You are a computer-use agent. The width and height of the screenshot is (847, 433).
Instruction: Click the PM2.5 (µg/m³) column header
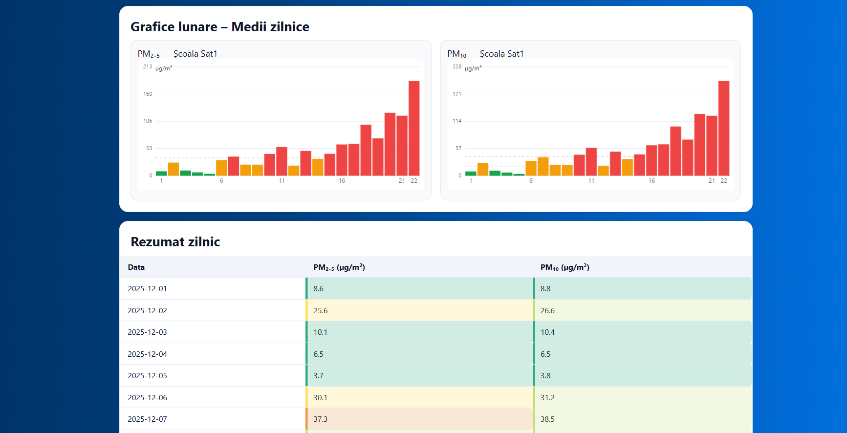(339, 267)
